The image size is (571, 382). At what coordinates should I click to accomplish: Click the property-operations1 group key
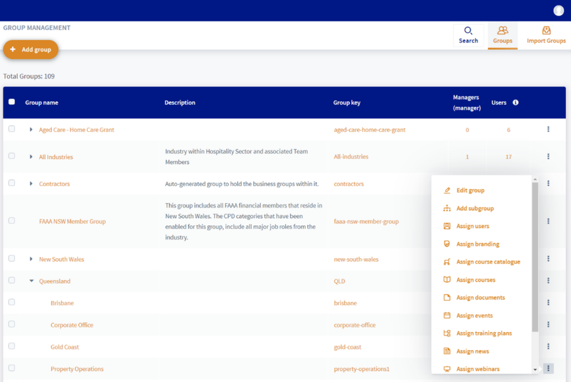(x=361, y=369)
